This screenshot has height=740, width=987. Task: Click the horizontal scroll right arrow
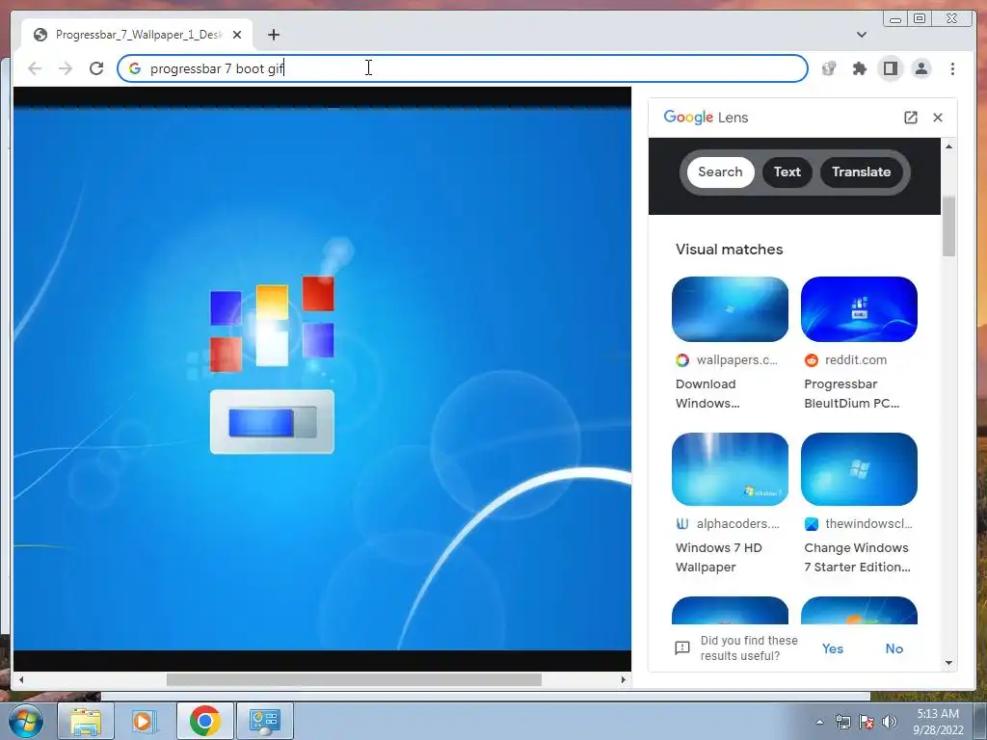pos(624,679)
